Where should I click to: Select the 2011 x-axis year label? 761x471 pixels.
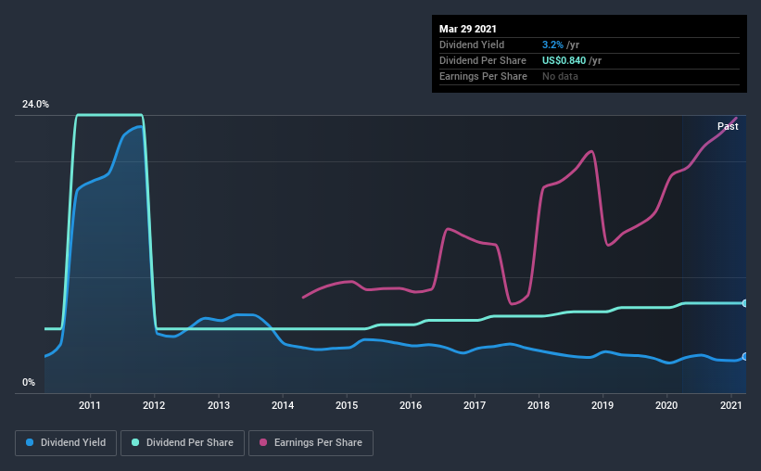90,405
